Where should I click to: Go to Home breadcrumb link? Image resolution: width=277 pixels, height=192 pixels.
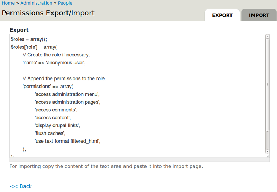[8, 3]
